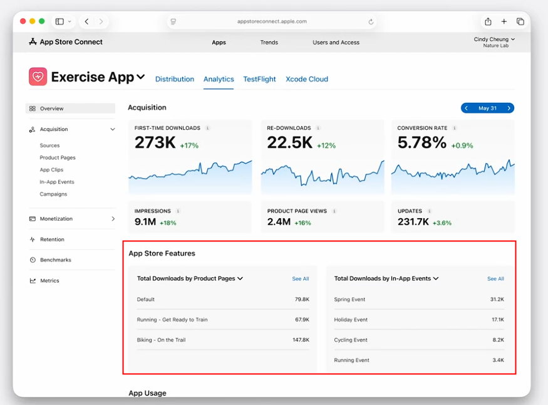548x405 pixels.
Task: Open the Product Page Views 2.4M card
Action: coord(323,217)
